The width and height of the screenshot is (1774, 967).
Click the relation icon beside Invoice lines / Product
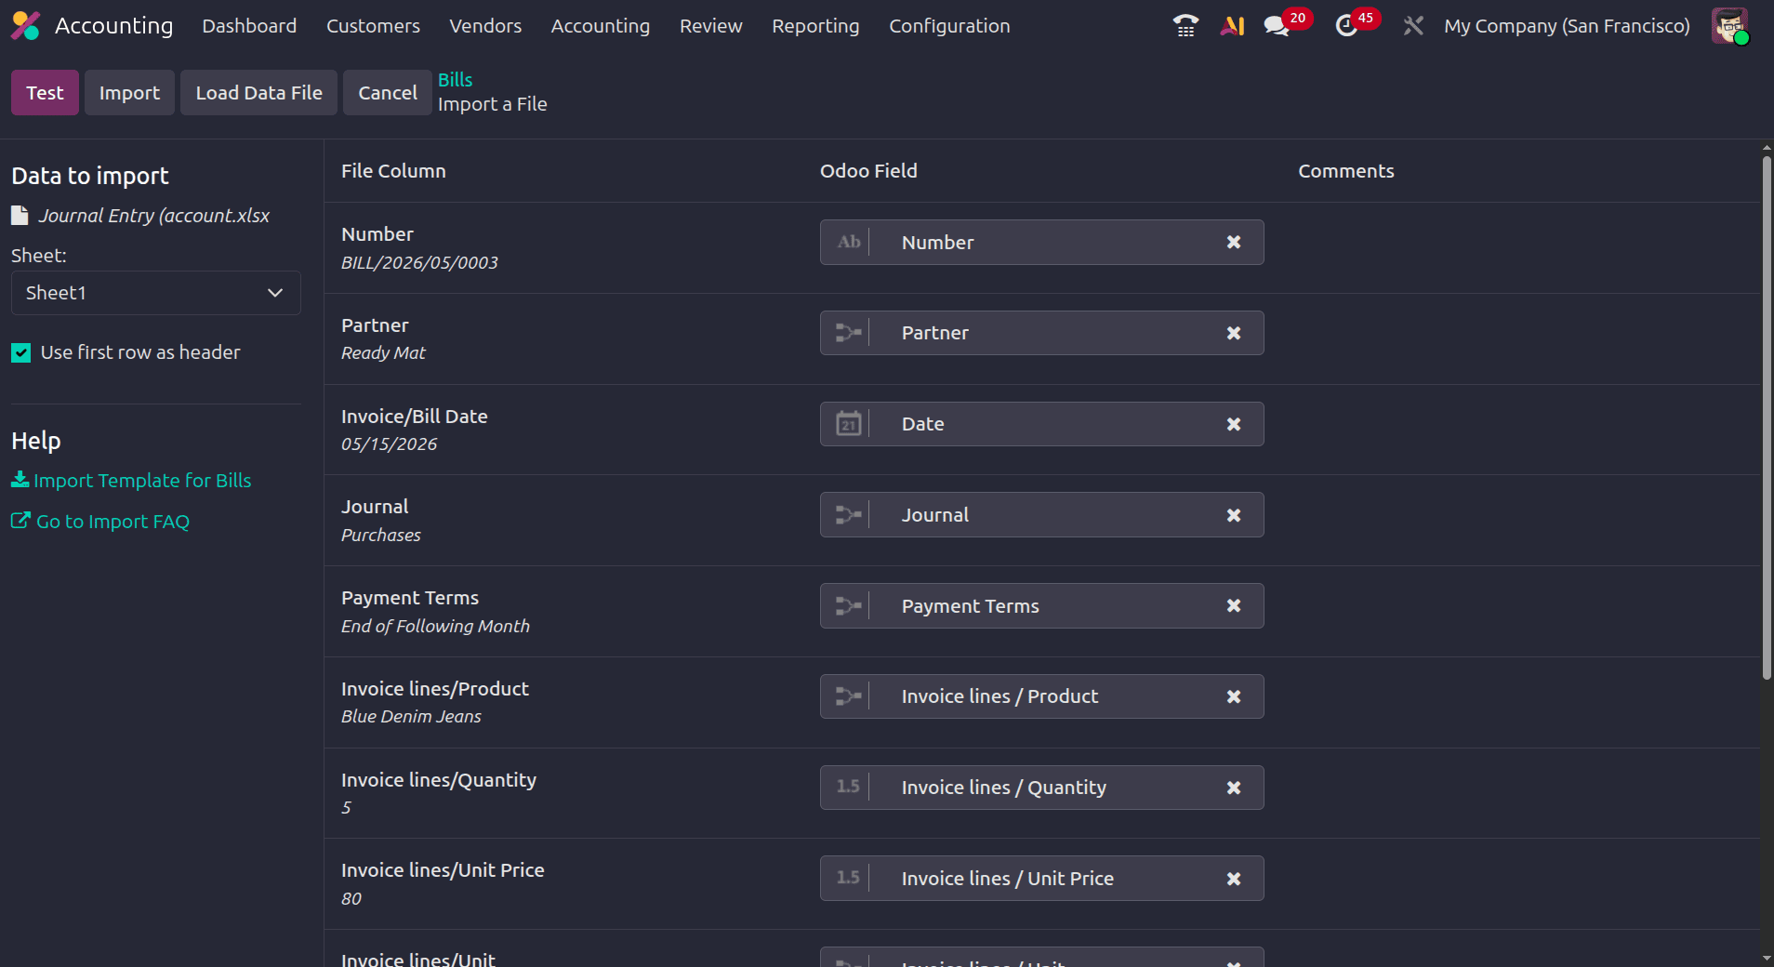click(848, 696)
